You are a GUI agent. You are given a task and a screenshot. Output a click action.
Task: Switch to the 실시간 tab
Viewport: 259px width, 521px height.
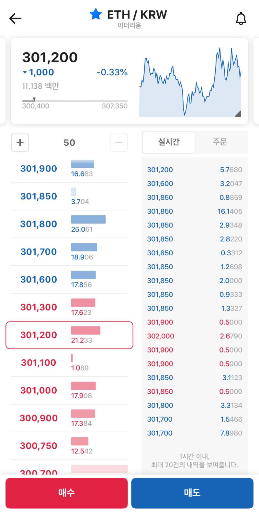(x=169, y=142)
